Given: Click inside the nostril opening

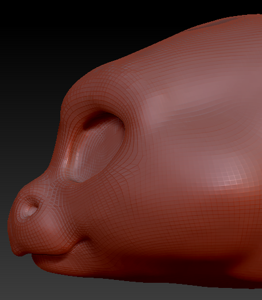Looking at the screenshot, I should pos(31,206).
